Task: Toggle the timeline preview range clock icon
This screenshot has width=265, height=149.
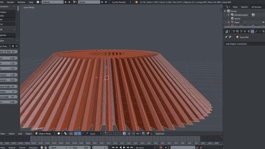Action: tap(42, 147)
